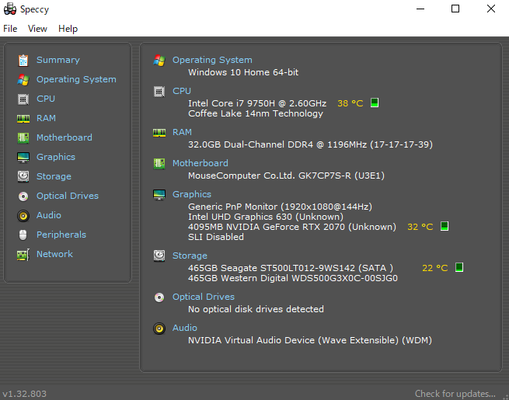Click Western Digital WDS500G3X0C drive line
Screen dimensions: 509x400
click(x=293, y=278)
